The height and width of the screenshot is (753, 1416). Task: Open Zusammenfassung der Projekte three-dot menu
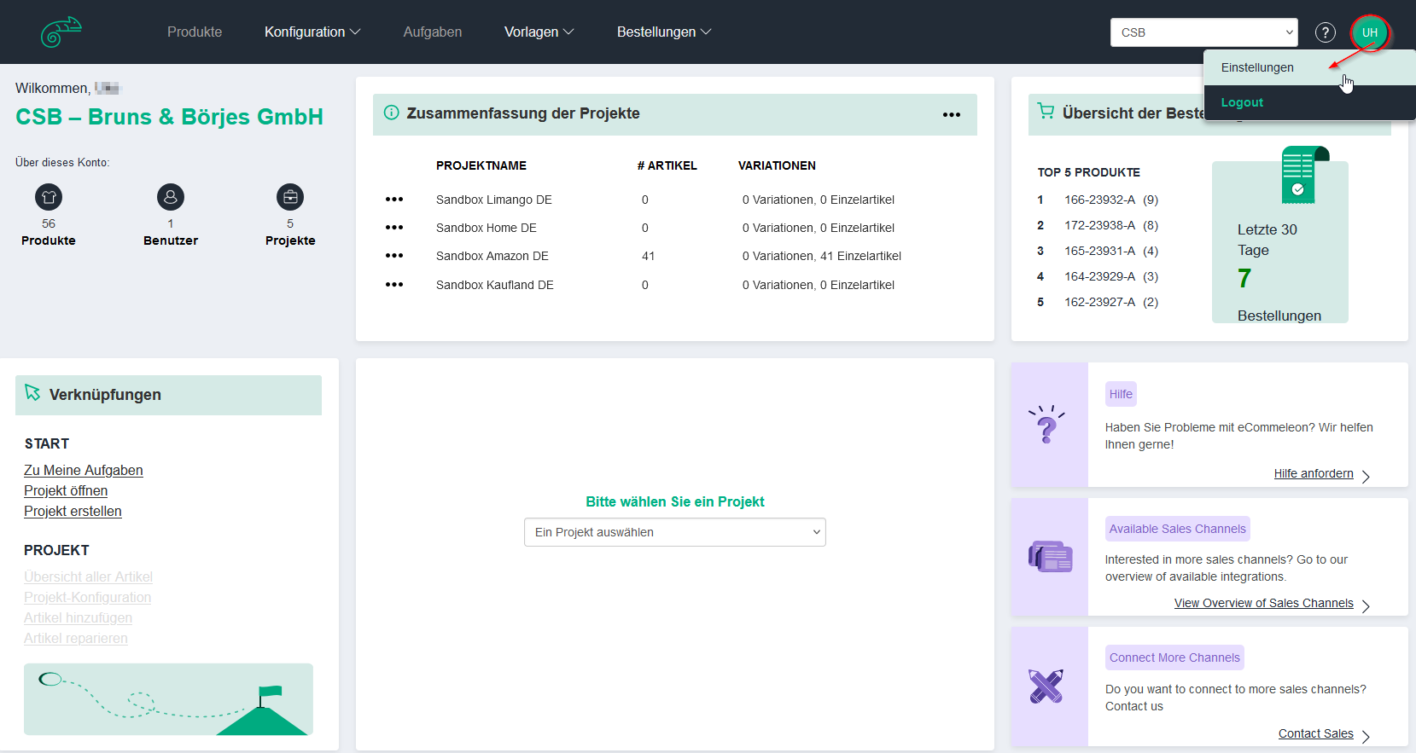point(952,114)
